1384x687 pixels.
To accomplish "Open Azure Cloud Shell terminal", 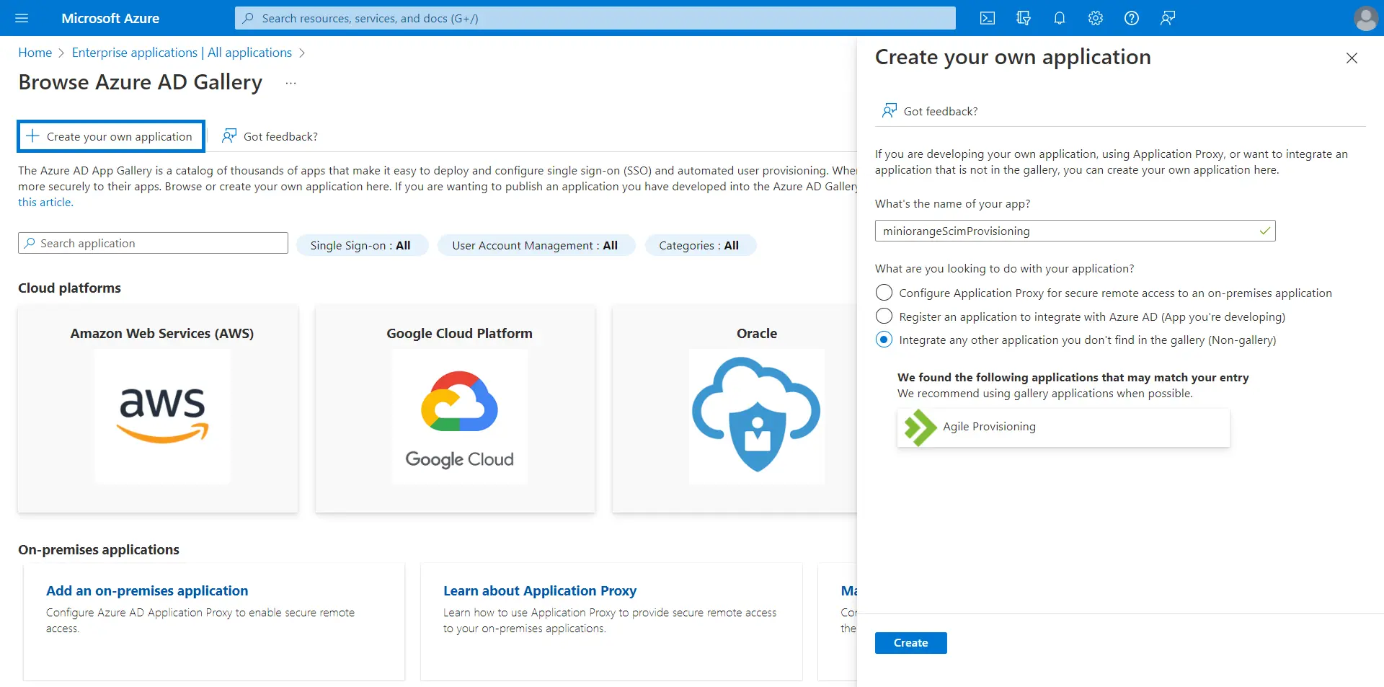I will point(988,18).
